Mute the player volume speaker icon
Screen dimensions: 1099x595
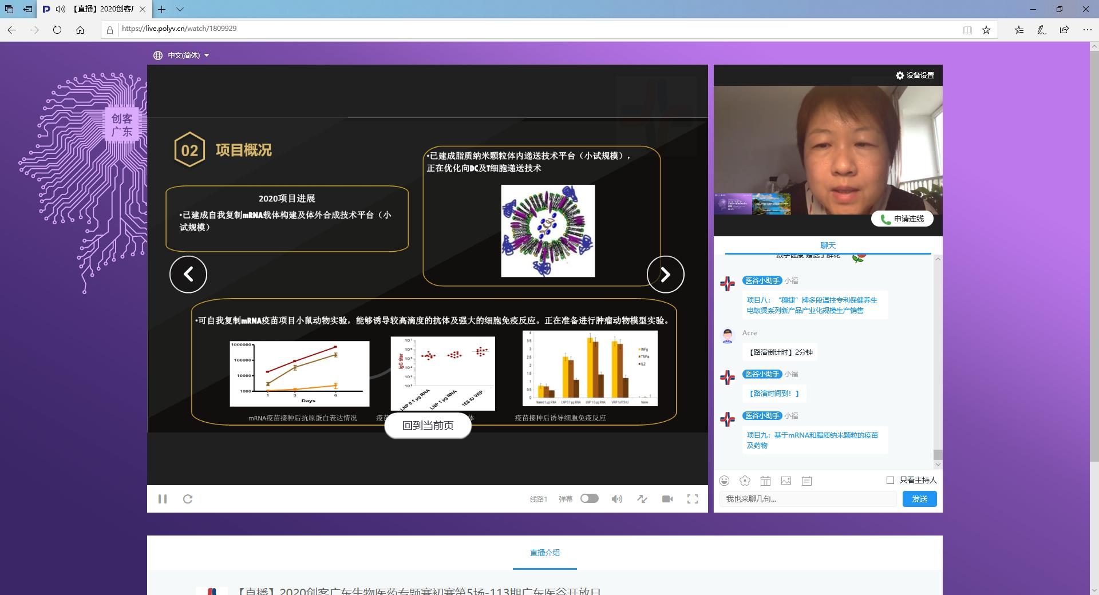pyautogui.click(x=616, y=499)
